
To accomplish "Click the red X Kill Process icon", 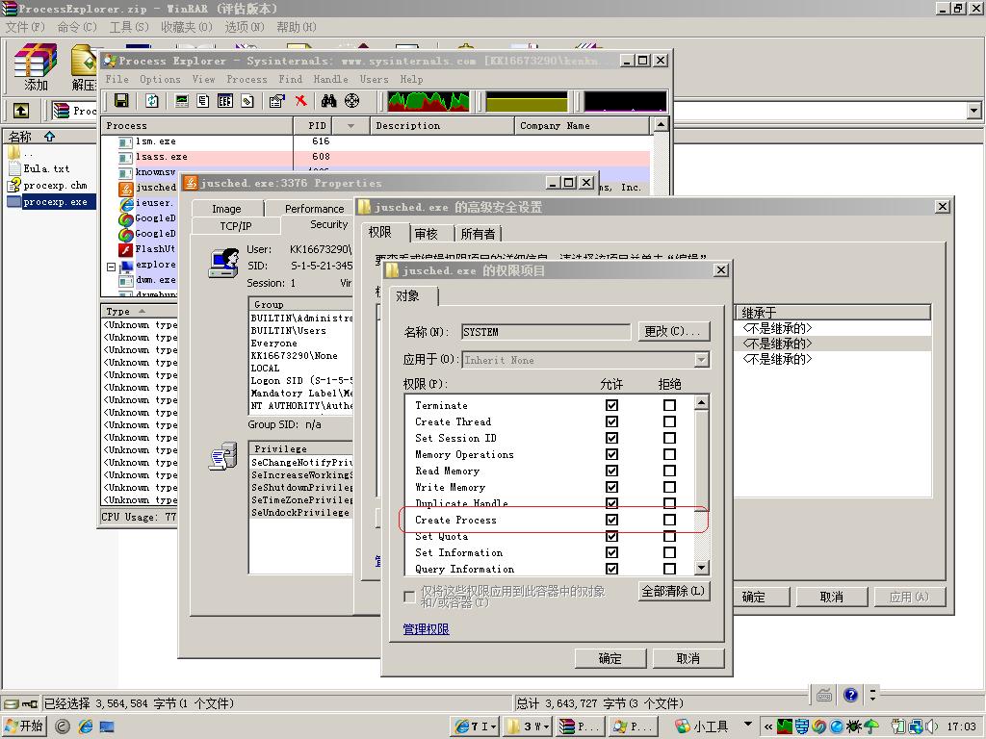I will [301, 101].
